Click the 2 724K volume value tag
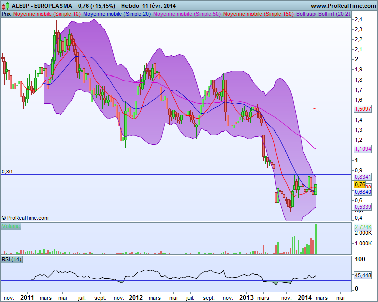Screen dimensions: 378x302 363,227
